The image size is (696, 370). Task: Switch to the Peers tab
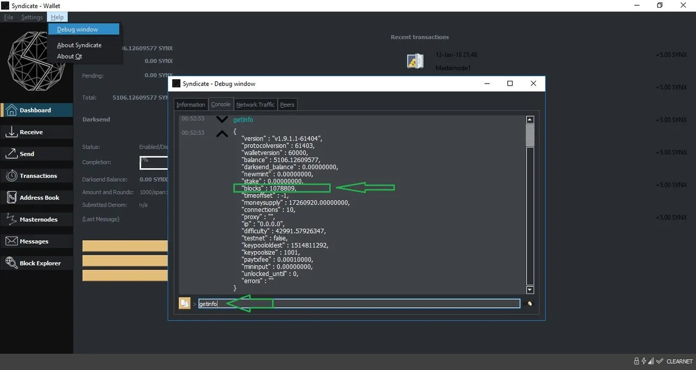pos(287,105)
